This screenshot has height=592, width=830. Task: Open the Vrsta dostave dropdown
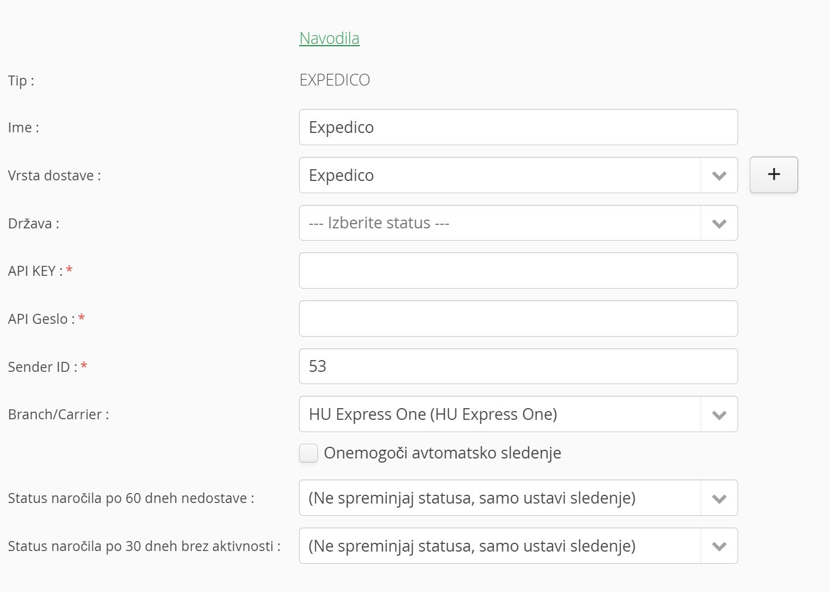click(x=518, y=175)
